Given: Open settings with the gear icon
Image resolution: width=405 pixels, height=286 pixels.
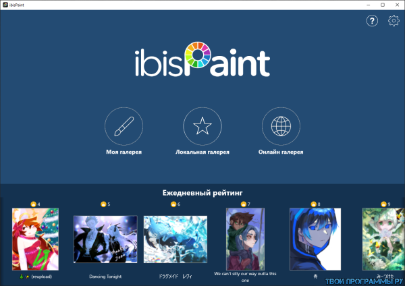Looking at the screenshot, I should [x=394, y=21].
